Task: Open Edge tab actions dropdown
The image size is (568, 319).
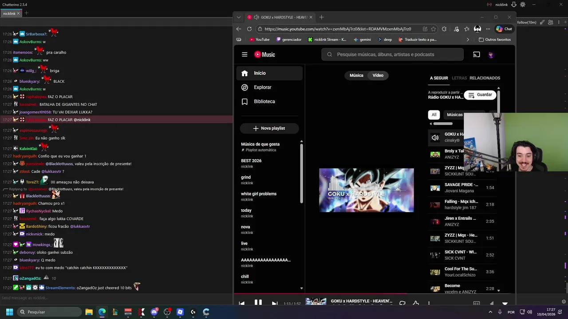Action: (239, 17)
